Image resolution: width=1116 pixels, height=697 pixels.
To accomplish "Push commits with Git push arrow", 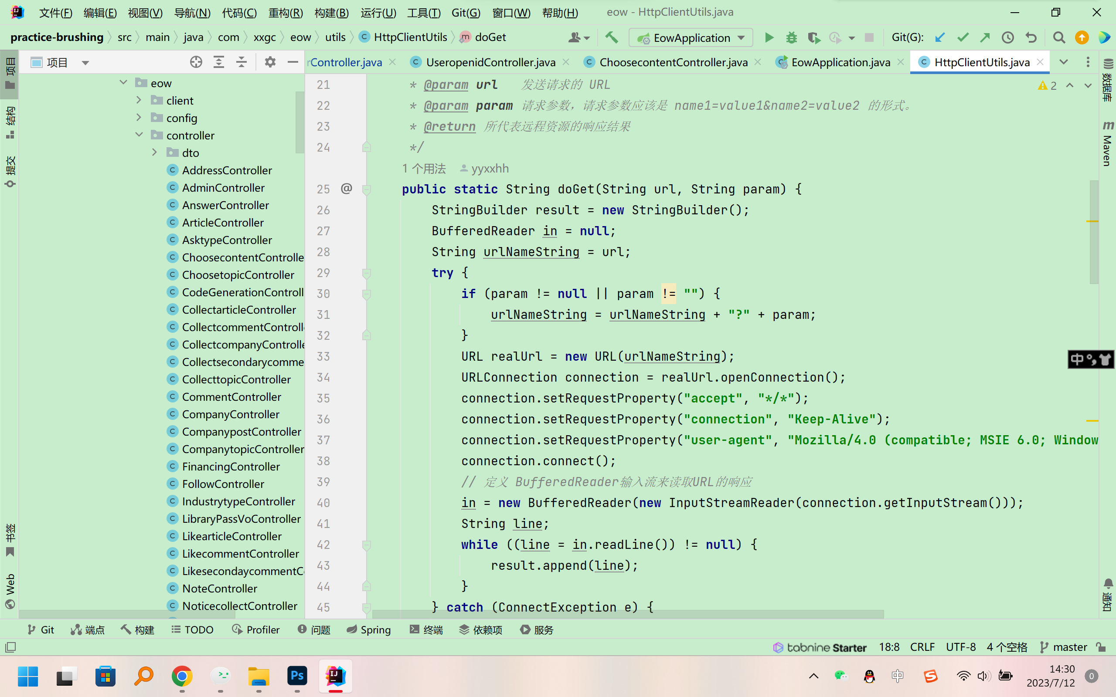I will coord(985,37).
